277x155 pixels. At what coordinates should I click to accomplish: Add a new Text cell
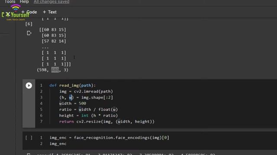click(50, 12)
